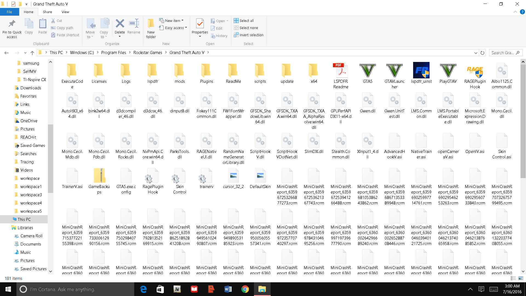The width and height of the screenshot is (526, 296).
Task: Click Select all button
Action: point(244,21)
